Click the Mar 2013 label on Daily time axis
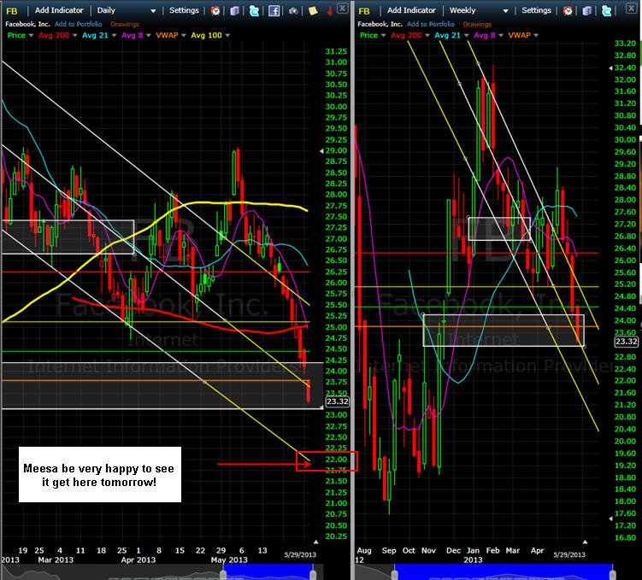Screen dimensions: 642x580 [x=56, y=559]
